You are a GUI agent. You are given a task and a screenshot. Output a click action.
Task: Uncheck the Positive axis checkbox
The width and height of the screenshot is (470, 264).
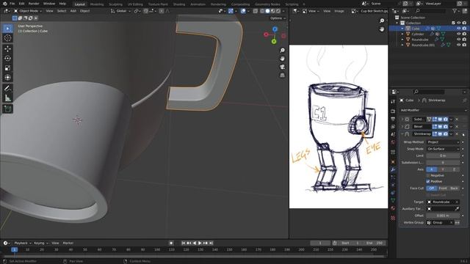click(428, 181)
